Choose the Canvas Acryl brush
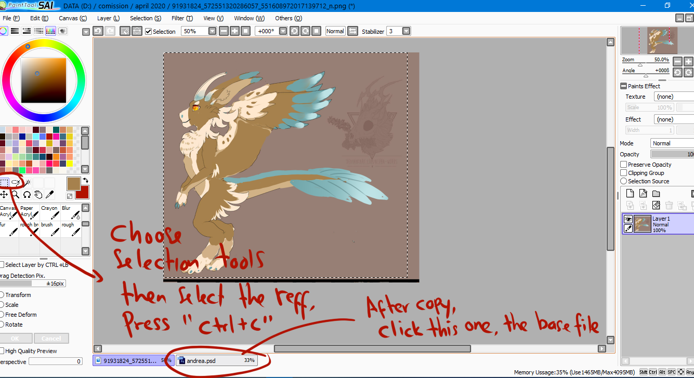 click(9, 213)
